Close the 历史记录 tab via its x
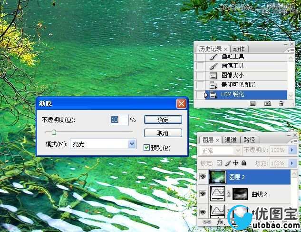Screen dimensions: 301x232 tap(226, 49)
